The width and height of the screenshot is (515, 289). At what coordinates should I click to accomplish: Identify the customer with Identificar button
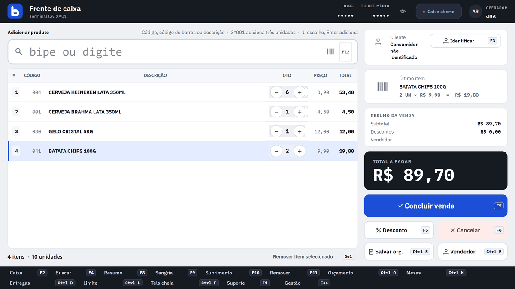pos(465,41)
